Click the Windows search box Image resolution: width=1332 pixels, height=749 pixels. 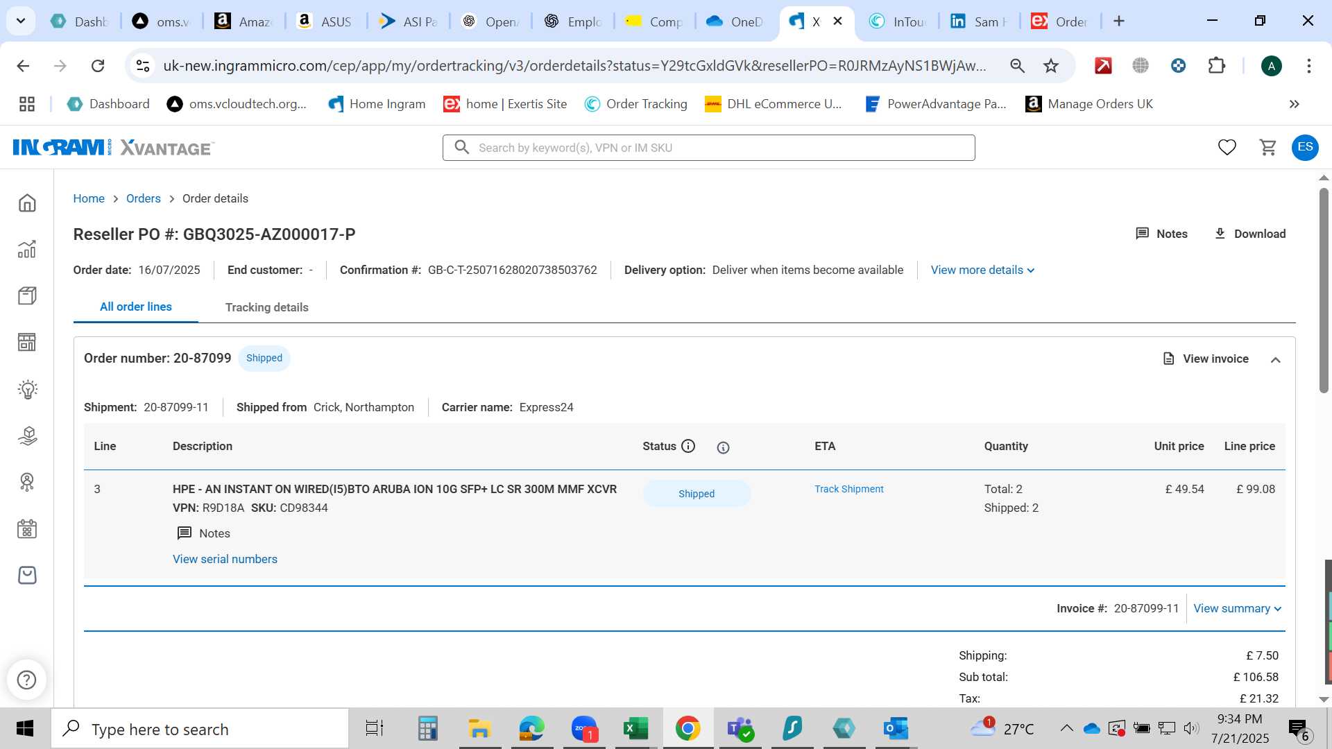[200, 729]
